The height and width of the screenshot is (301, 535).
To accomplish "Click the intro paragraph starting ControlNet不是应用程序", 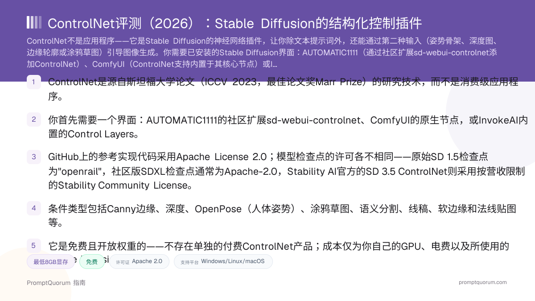I will pos(262,53).
